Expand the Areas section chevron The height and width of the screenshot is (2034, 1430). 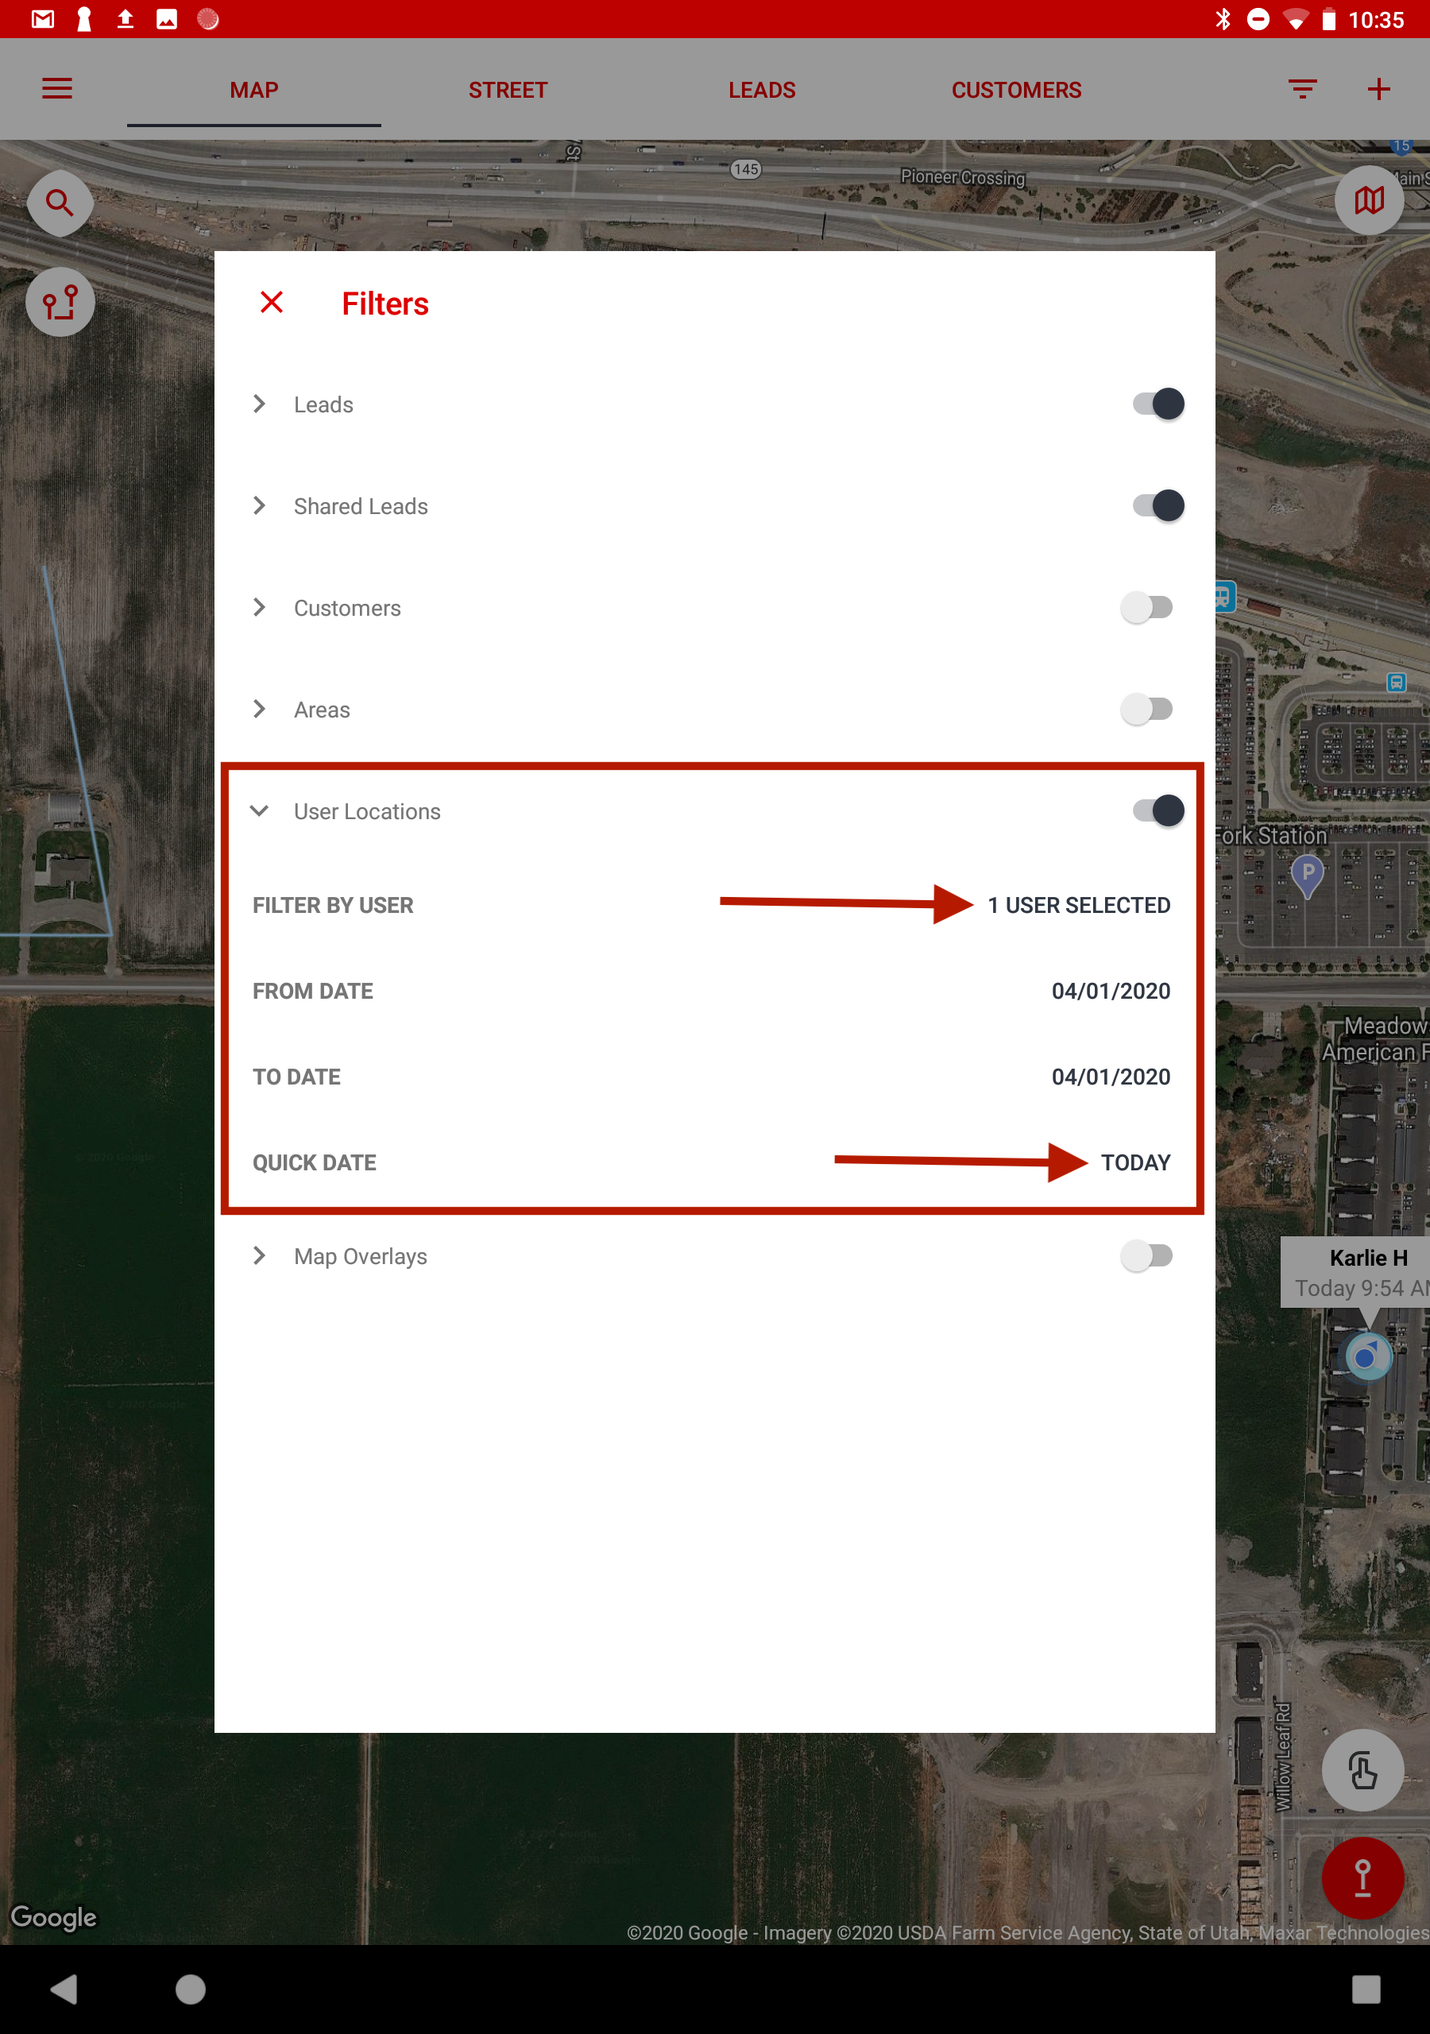coord(260,710)
